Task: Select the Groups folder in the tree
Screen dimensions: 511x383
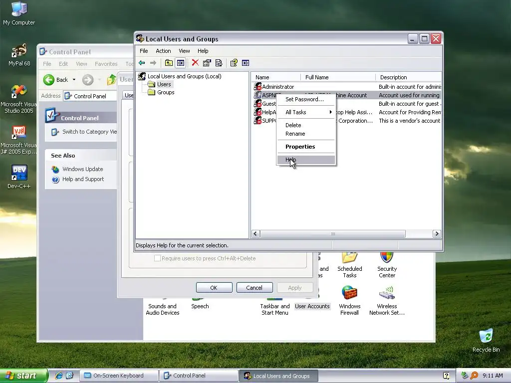Action: 166,92
